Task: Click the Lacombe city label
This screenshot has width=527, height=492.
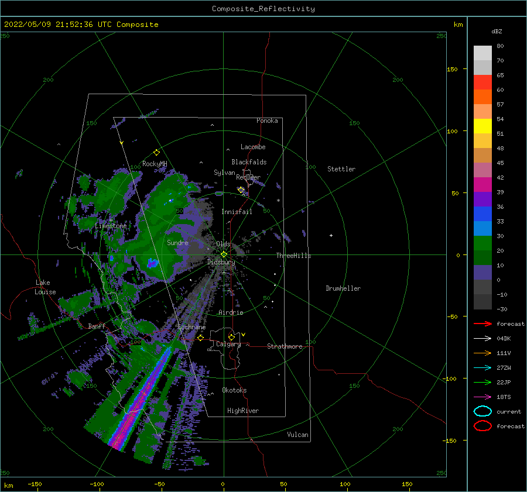Action: click(253, 147)
